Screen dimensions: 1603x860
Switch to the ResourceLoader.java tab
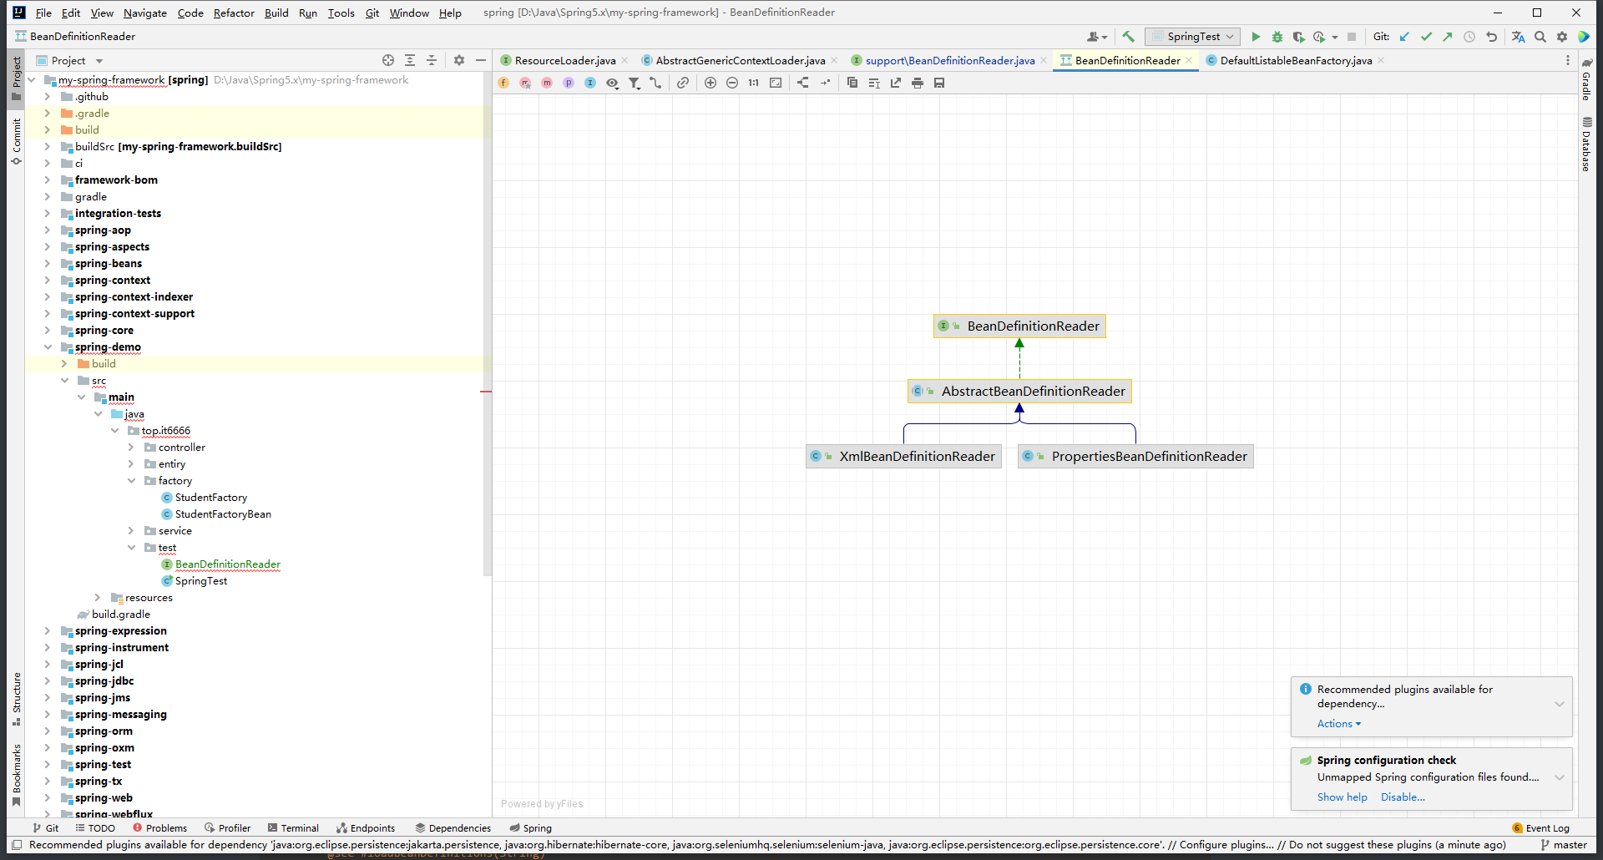[x=565, y=60]
